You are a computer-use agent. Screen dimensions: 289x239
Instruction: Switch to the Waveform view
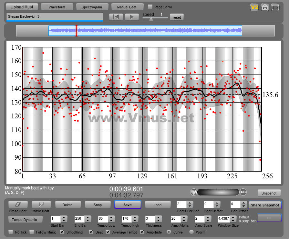pos(57,7)
